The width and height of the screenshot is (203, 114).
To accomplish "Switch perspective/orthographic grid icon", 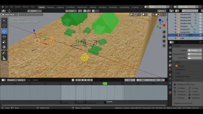I will coord(164,46).
